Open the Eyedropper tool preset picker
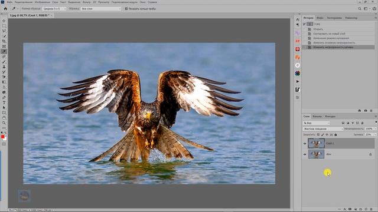Screen dimensions: 378x212 (15, 9)
